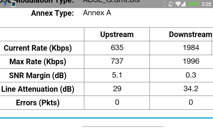Viewport: 213px width, 128px height.
Task: Tap the Annex A value text
Action: [97, 13]
